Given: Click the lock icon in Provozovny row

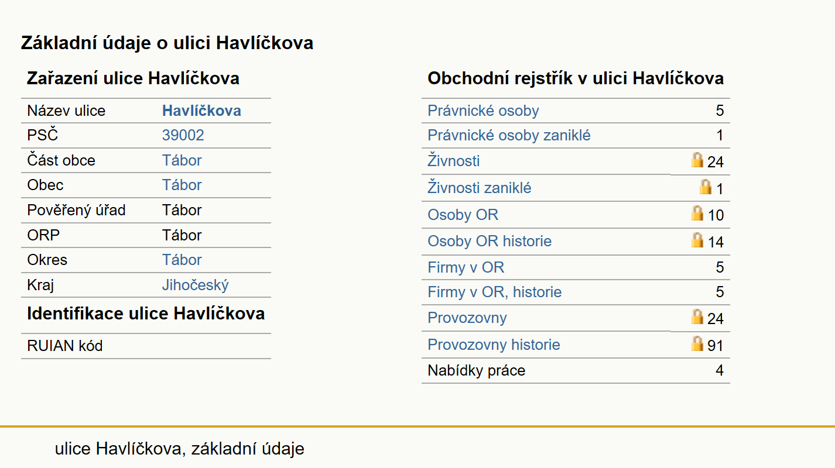Looking at the screenshot, I should 697,316.
